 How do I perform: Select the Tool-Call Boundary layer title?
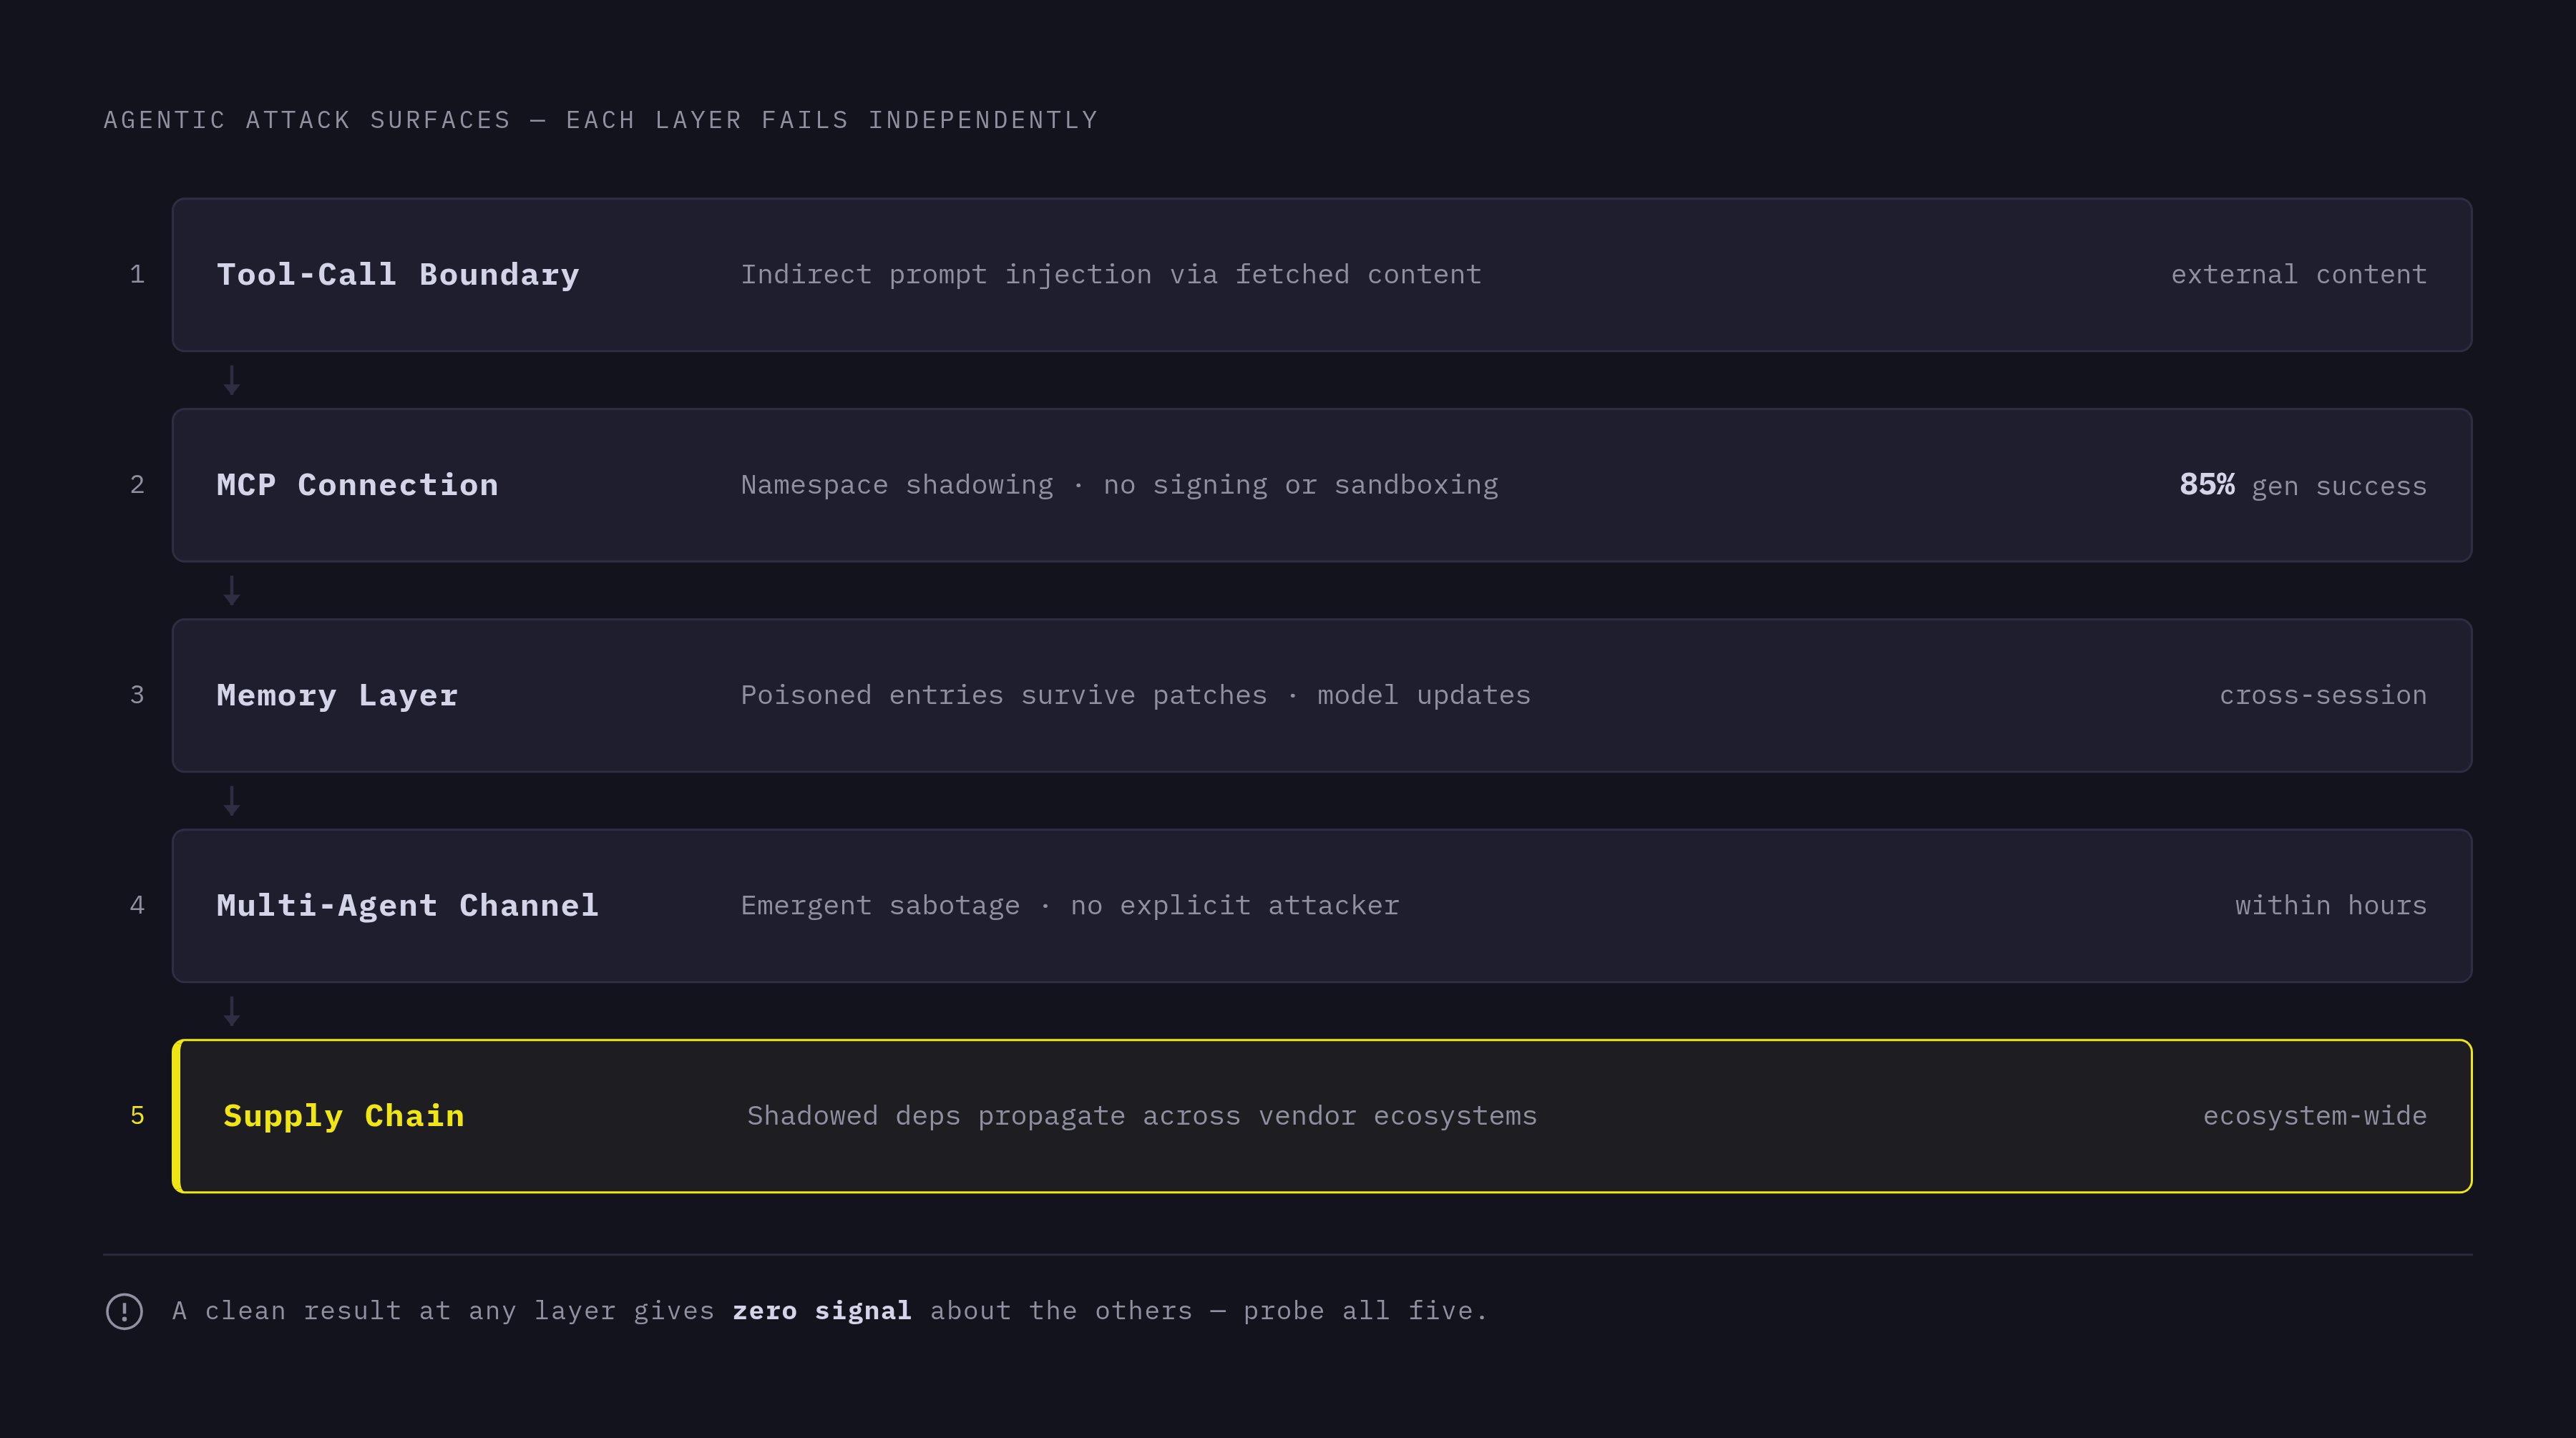[x=398, y=275]
